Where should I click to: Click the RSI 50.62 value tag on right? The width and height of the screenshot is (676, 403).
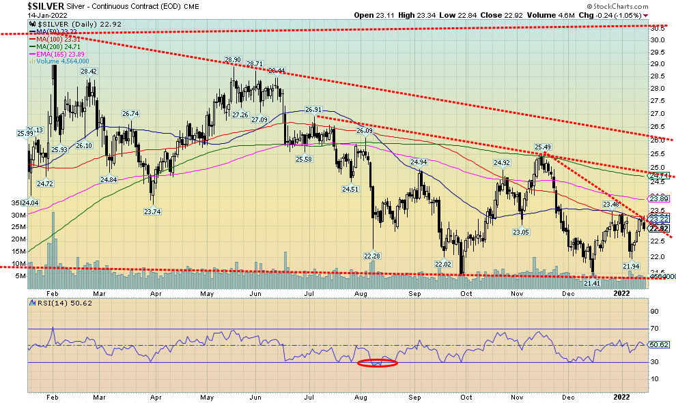[x=659, y=345]
